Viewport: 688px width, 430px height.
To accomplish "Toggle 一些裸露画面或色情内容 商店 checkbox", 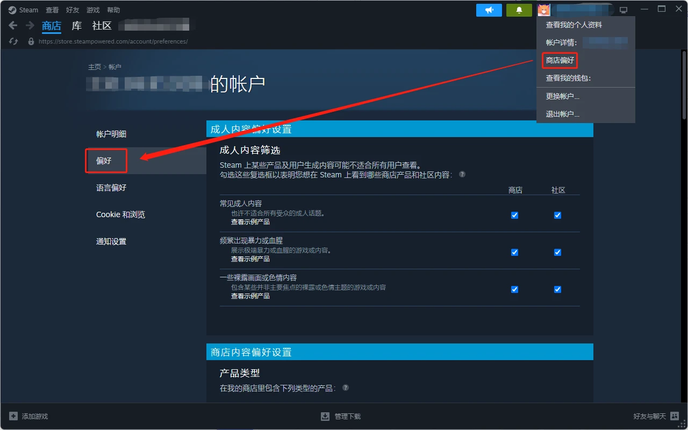I will point(515,290).
